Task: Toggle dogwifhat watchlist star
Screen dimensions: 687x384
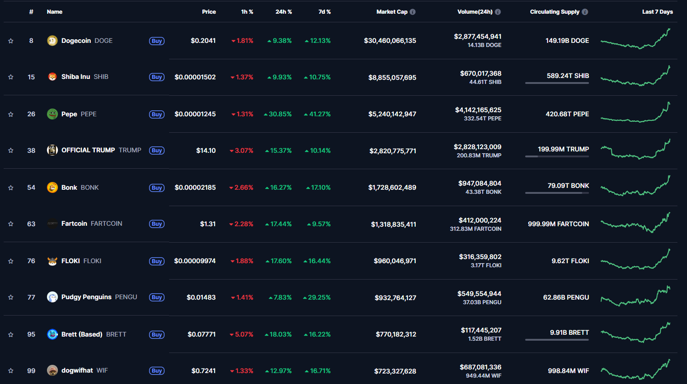Action: (x=10, y=371)
